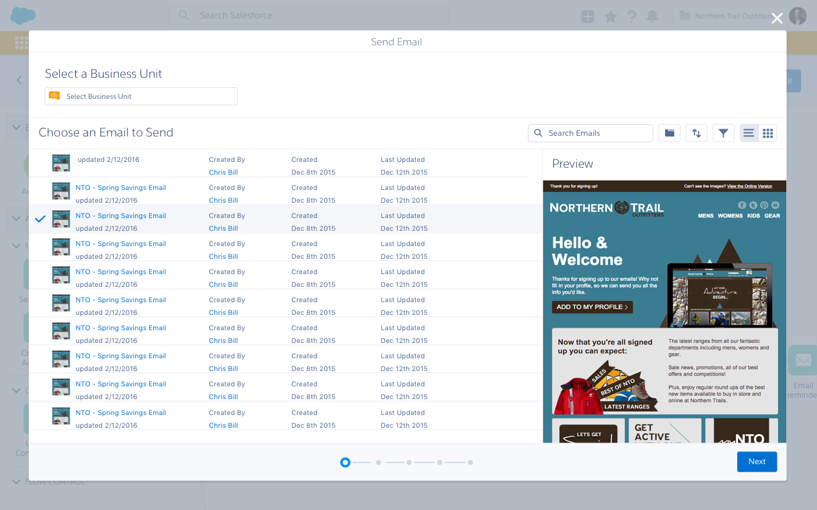Select WOMENS in the preview navigation
The height and width of the screenshot is (510, 817).
click(730, 216)
